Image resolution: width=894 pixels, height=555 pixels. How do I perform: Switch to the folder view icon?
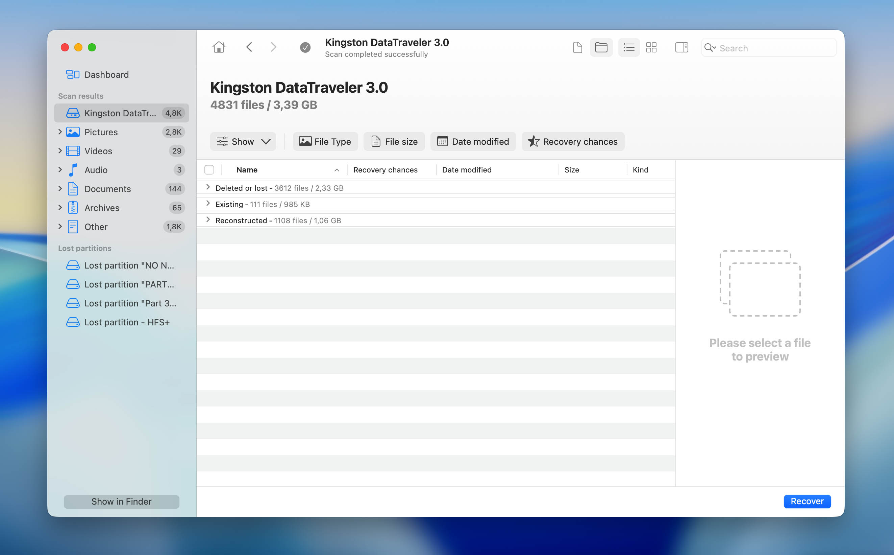click(601, 47)
